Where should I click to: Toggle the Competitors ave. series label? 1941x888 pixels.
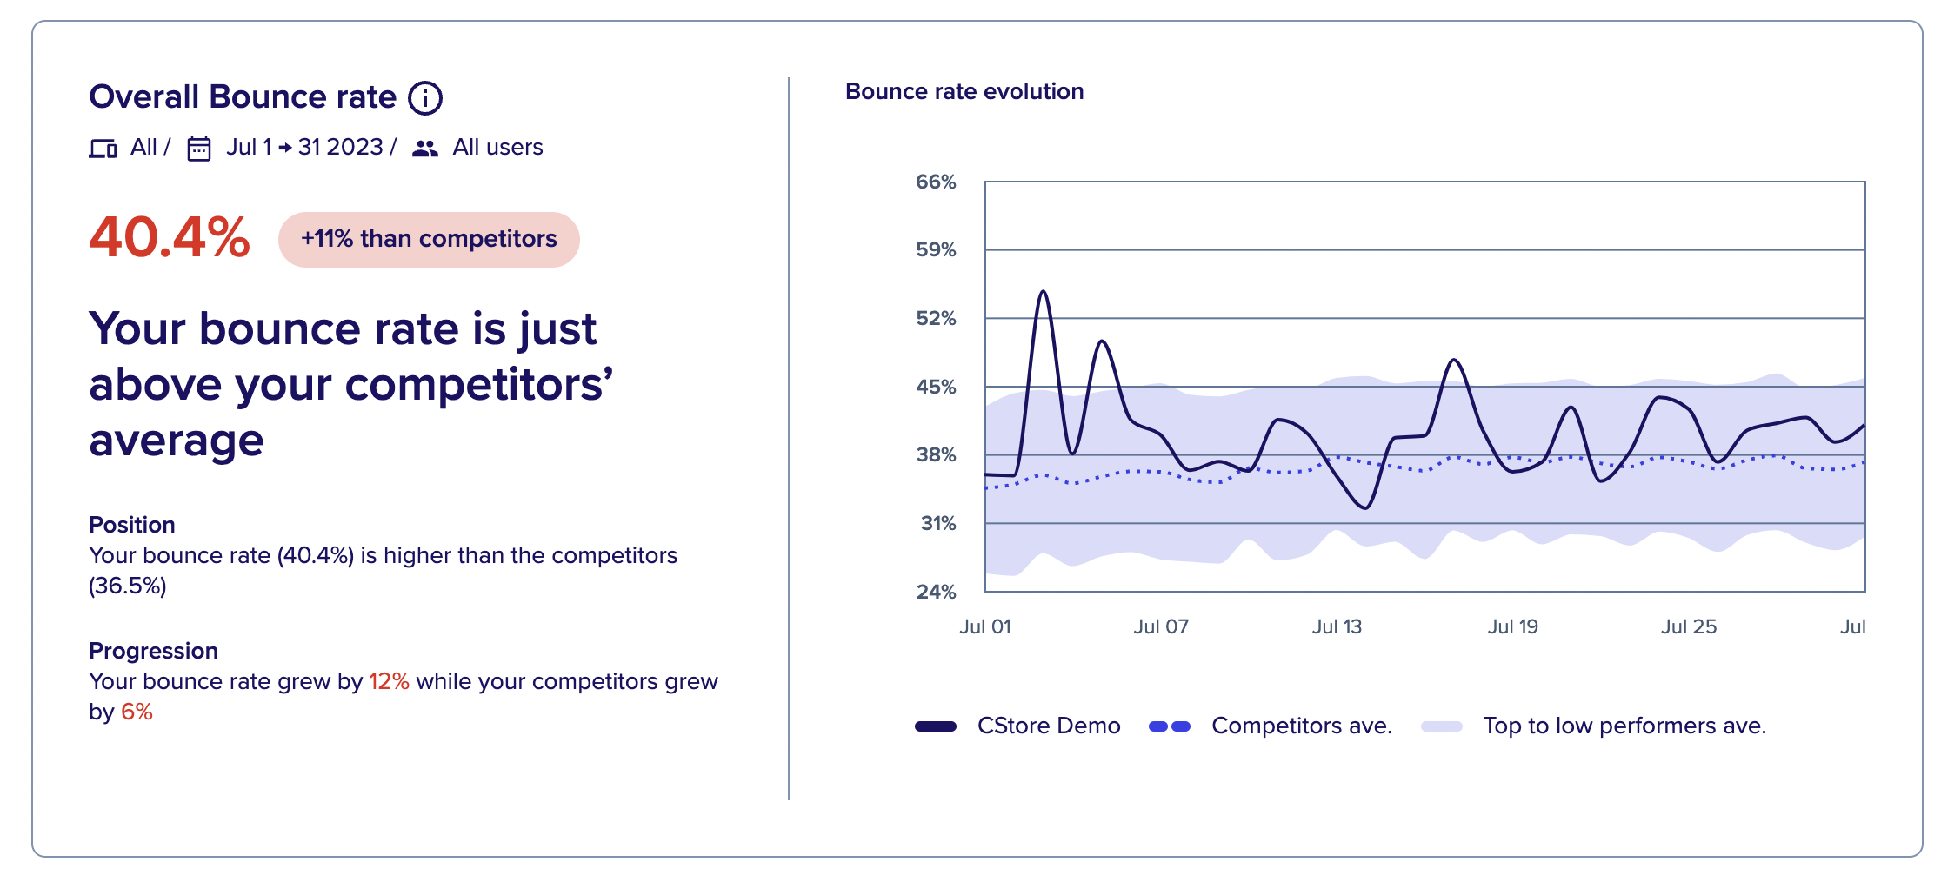point(1302,726)
